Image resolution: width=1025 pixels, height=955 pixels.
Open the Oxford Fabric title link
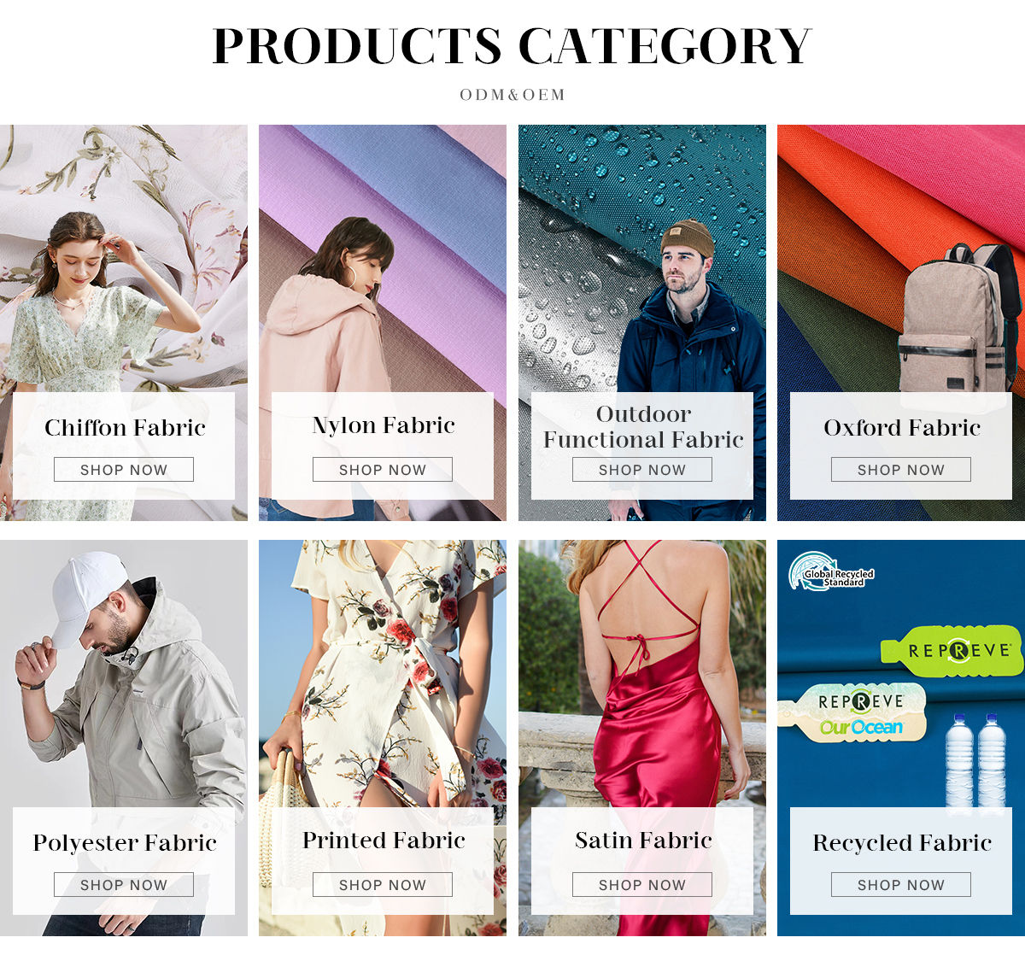(902, 427)
